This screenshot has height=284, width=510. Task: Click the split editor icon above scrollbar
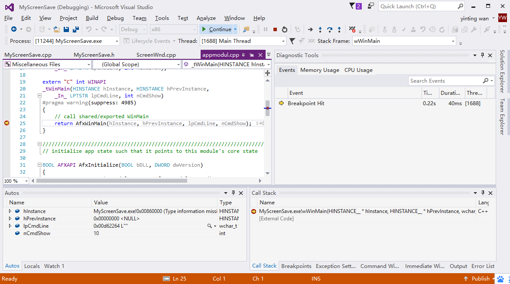click(x=267, y=73)
